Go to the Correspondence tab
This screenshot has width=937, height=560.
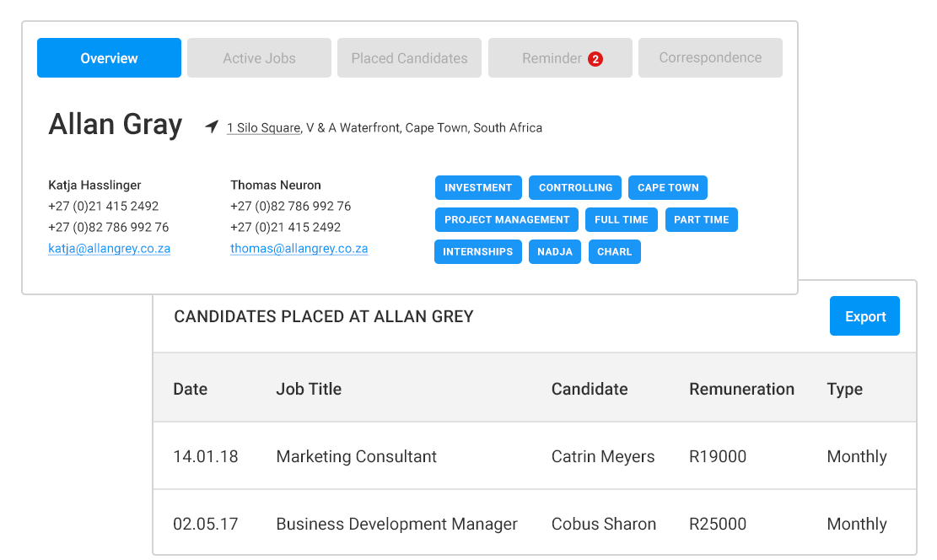click(x=710, y=58)
